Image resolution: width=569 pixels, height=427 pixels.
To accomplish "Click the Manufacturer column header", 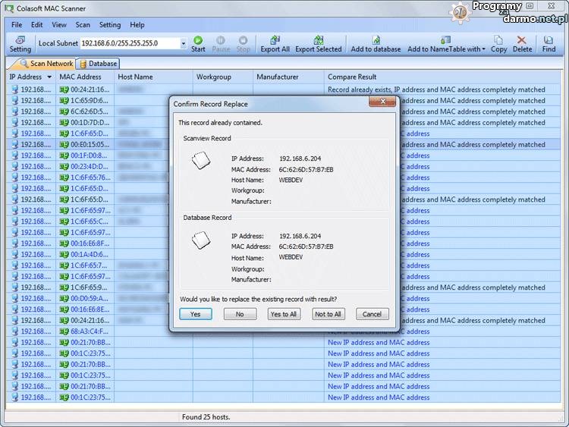I will pyautogui.click(x=278, y=77).
